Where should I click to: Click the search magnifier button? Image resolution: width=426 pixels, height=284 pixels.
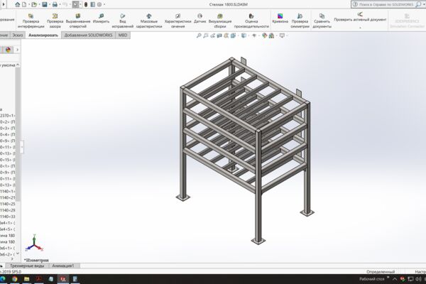pyautogui.click(x=418, y=4)
